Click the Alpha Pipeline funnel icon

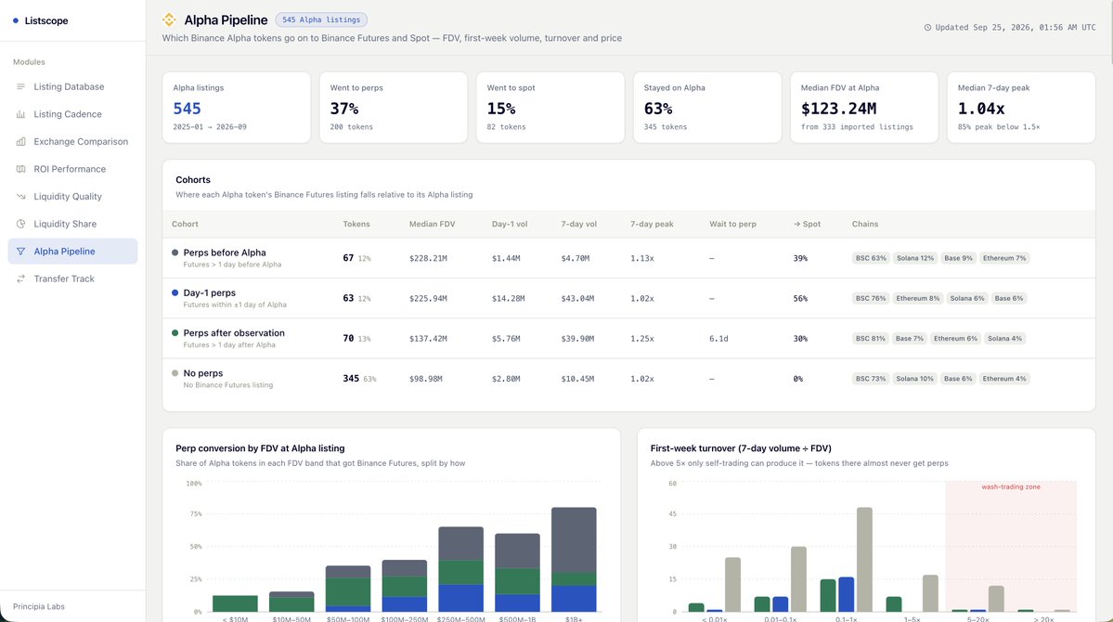20,252
